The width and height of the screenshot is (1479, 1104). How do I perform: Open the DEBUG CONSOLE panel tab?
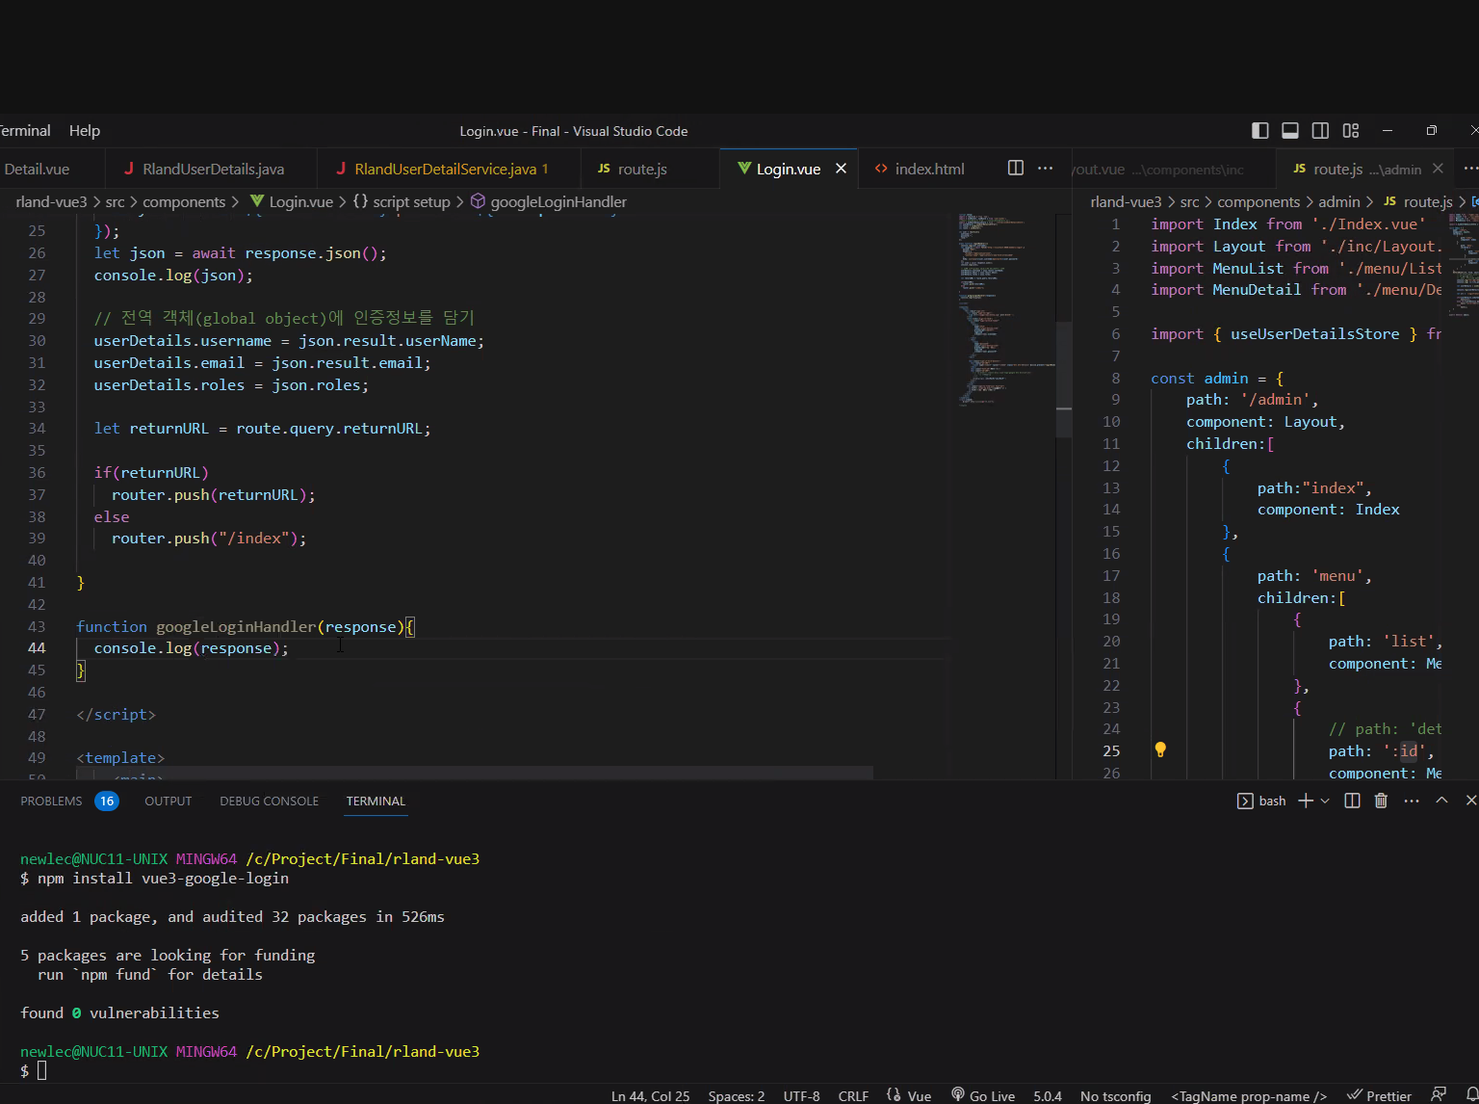pyautogui.click(x=269, y=801)
